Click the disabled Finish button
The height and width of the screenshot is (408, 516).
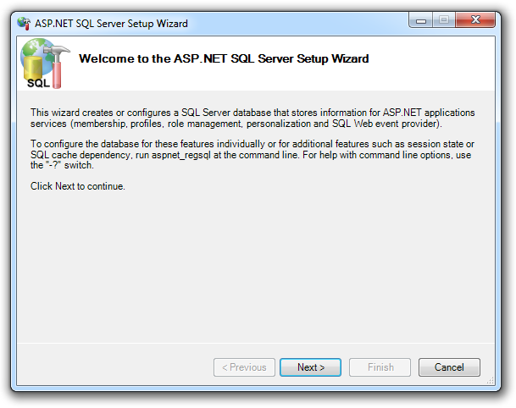coord(380,367)
